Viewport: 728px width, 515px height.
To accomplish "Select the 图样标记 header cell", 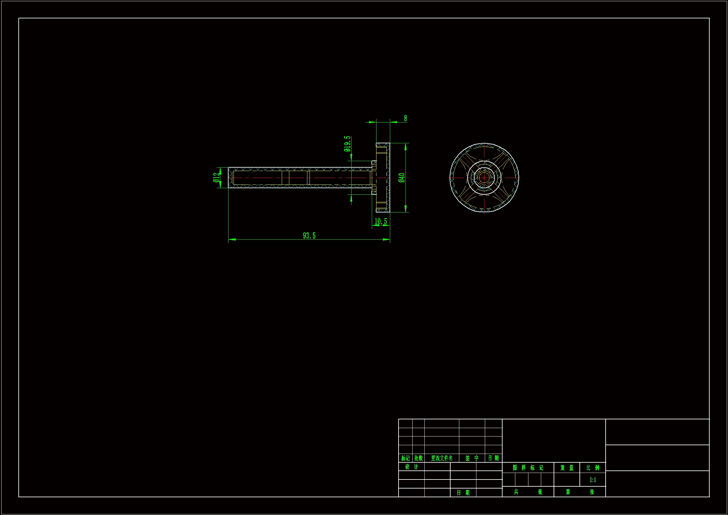I will tap(528, 468).
